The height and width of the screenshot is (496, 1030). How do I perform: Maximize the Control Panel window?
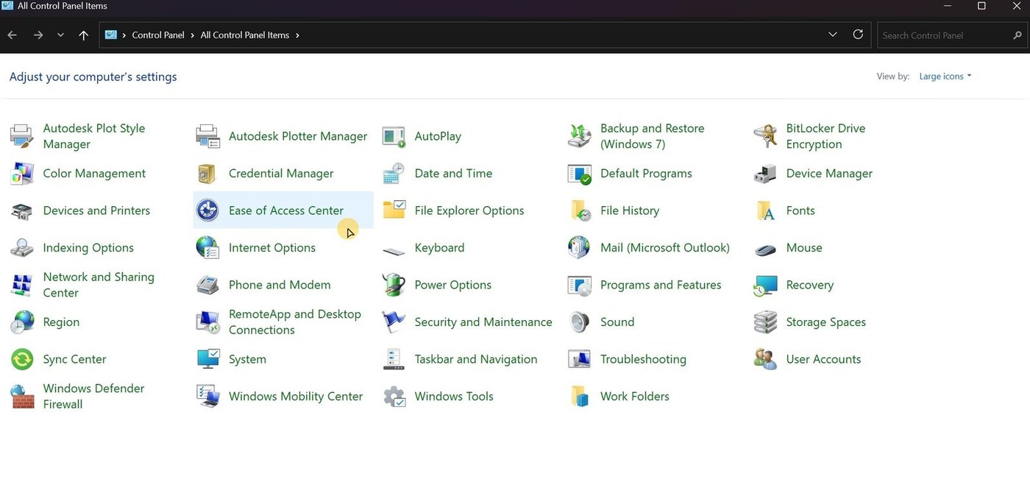point(981,6)
